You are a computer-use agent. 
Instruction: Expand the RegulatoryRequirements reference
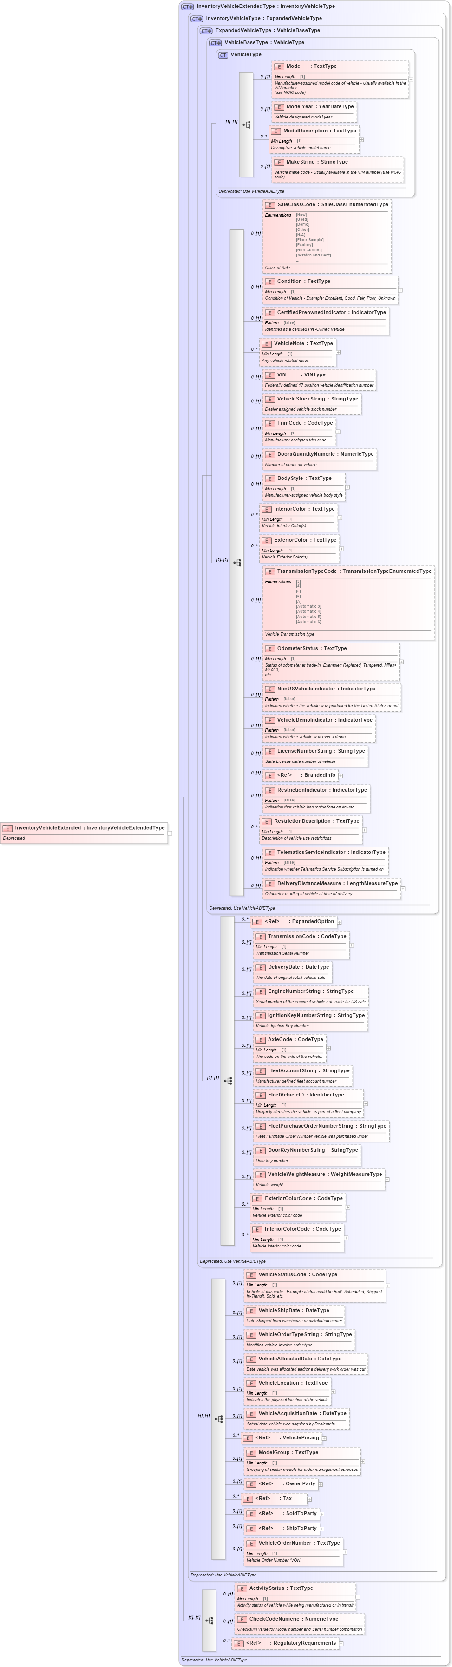point(341,1644)
